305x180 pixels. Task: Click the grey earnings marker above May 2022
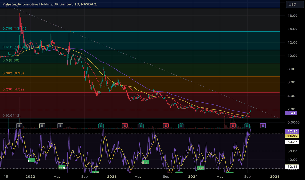pos(60,126)
